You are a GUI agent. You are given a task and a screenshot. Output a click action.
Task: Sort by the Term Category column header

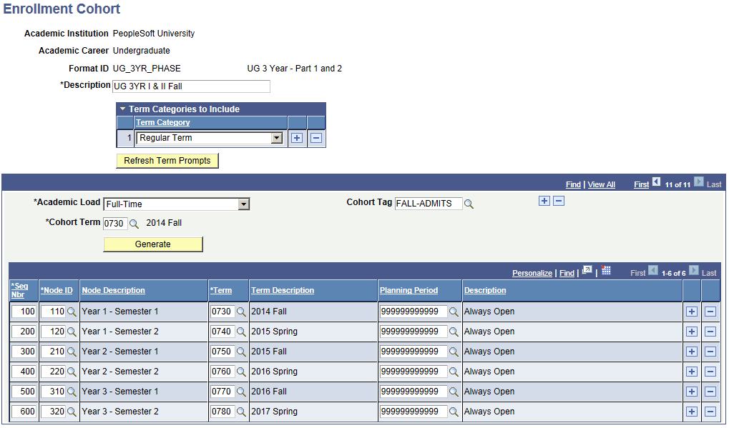(162, 122)
